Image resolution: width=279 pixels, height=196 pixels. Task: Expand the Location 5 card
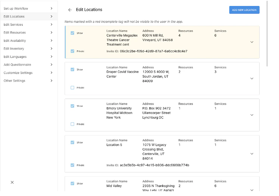[x=252, y=154]
